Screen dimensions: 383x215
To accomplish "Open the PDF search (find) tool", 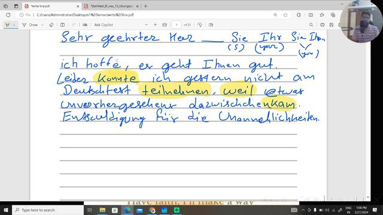I will pos(311,25).
